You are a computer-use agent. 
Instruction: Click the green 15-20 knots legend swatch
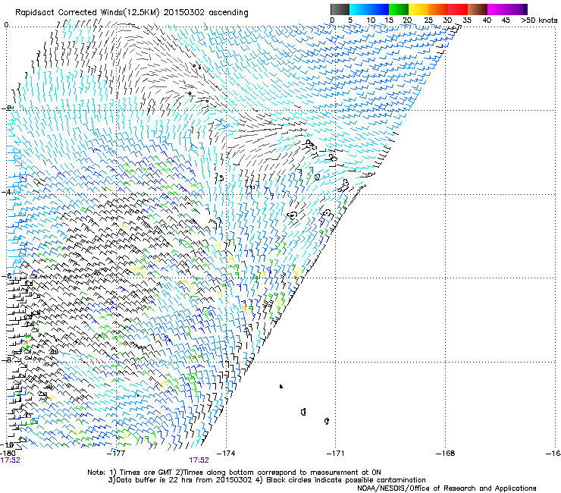point(399,9)
